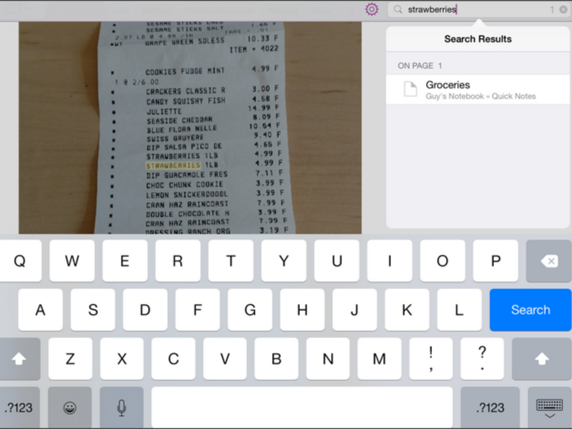Click the ON PAGE 1 section label

point(419,66)
